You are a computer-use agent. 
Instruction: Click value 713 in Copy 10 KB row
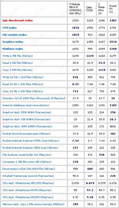click(x=76, y=91)
